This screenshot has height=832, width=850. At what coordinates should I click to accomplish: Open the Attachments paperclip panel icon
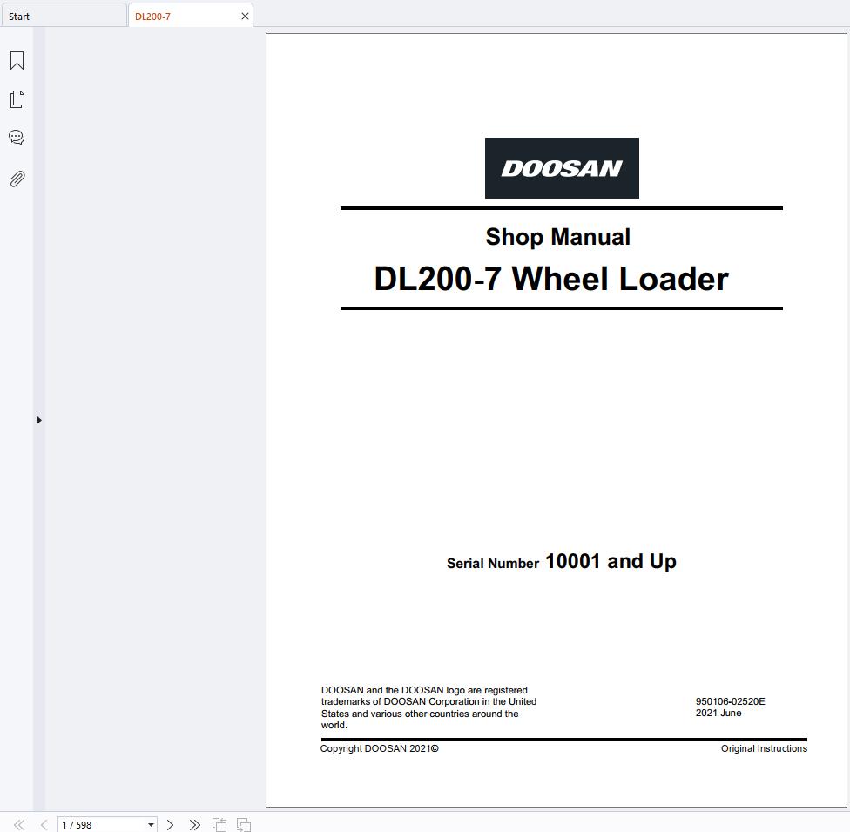tap(17, 179)
